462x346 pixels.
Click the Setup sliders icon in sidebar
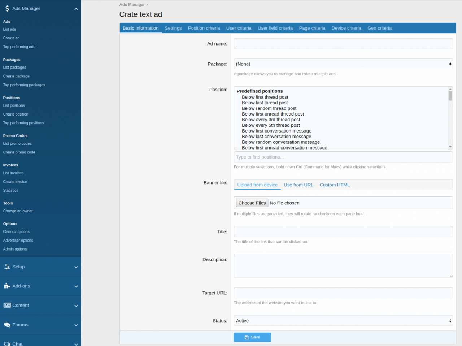[x=7, y=267]
